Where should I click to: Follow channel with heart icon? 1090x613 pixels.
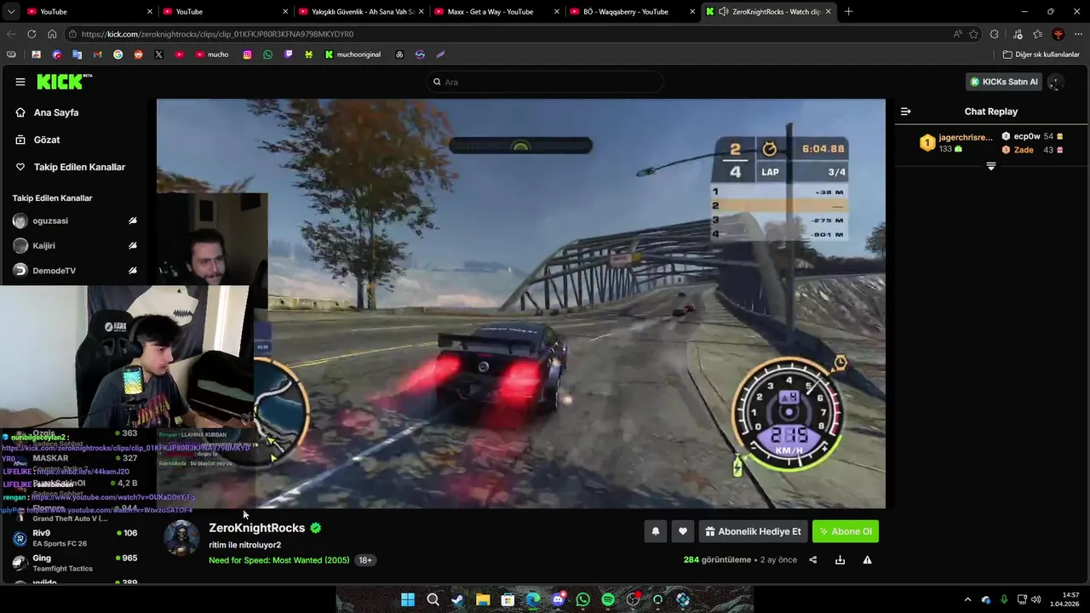coord(682,531)
